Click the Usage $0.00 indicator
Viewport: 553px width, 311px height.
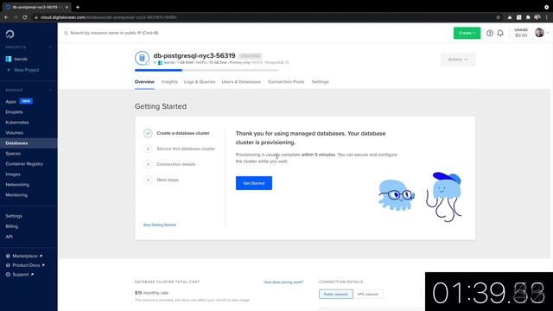coord(521,33)
